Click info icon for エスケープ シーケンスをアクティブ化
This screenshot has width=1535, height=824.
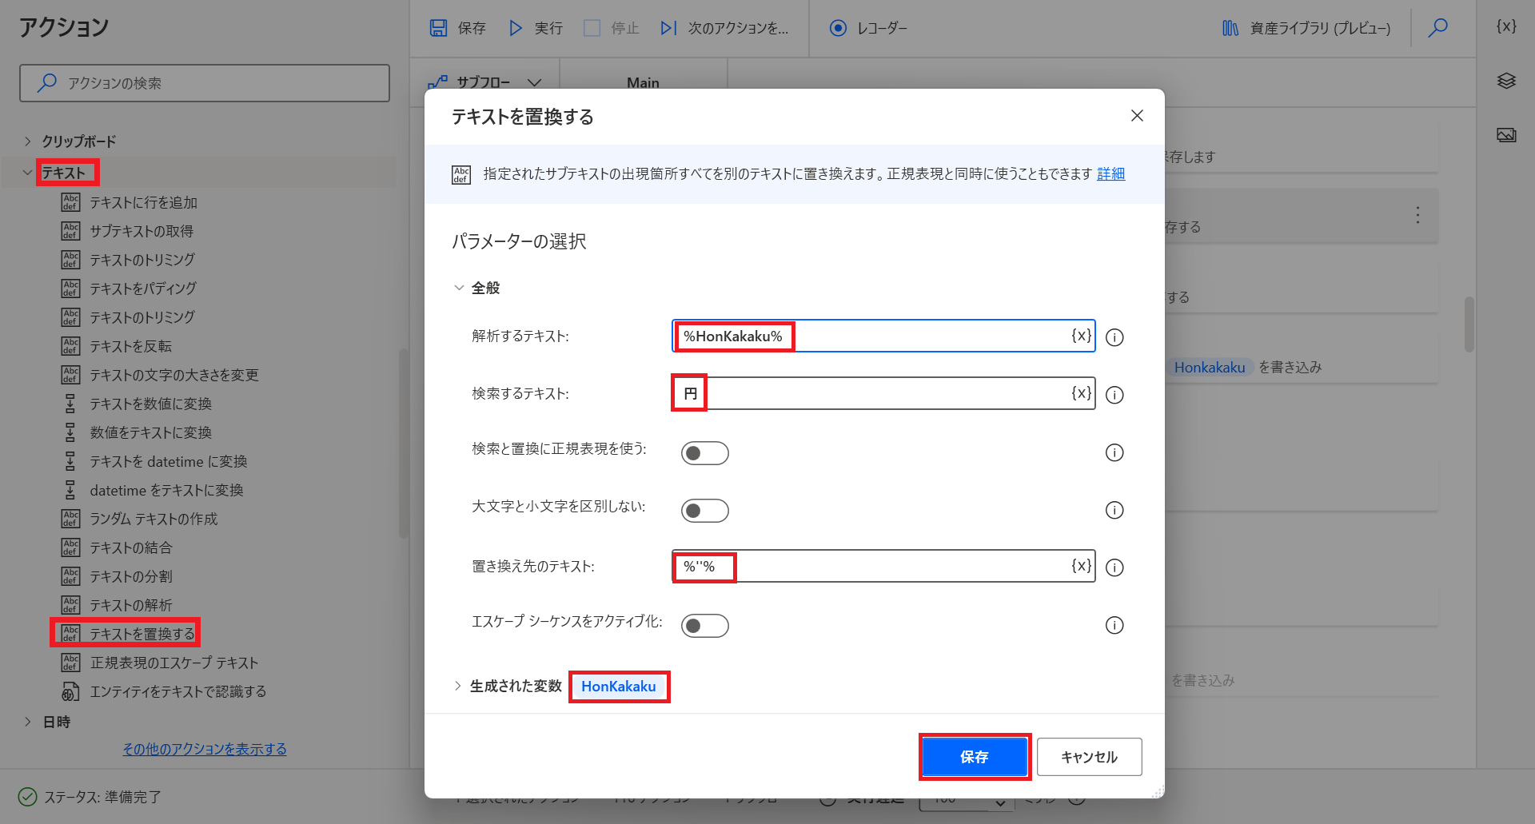pos(1114,625)
